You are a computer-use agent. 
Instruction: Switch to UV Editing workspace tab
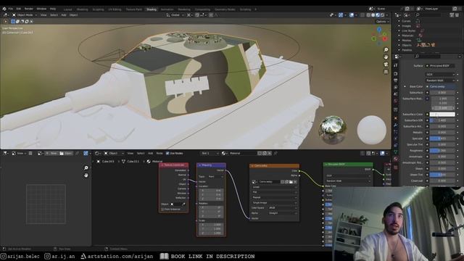click(115, 9)
